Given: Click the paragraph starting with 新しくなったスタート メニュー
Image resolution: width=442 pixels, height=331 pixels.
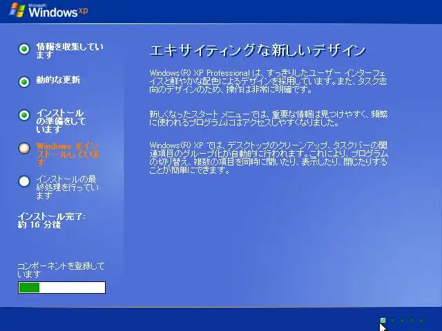Looking at the screenshot, I should (x=269, y=118).
